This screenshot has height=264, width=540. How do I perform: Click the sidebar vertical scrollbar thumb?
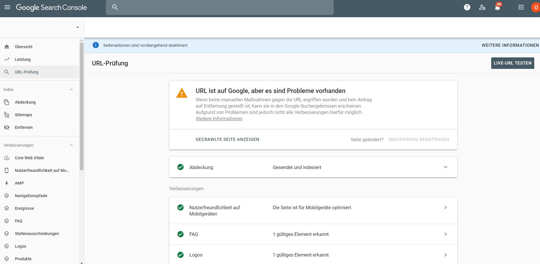(81, 106)
